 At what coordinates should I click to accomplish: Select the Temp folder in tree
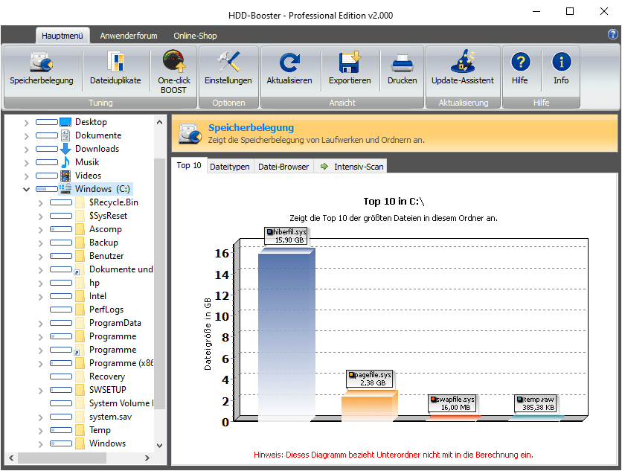[100, 430]
